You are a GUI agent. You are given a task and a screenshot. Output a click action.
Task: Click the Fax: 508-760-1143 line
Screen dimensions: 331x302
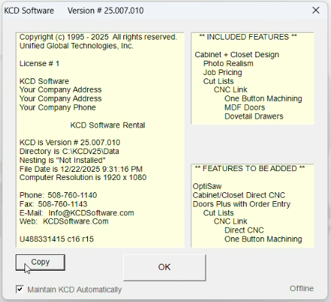pos(53,204)
